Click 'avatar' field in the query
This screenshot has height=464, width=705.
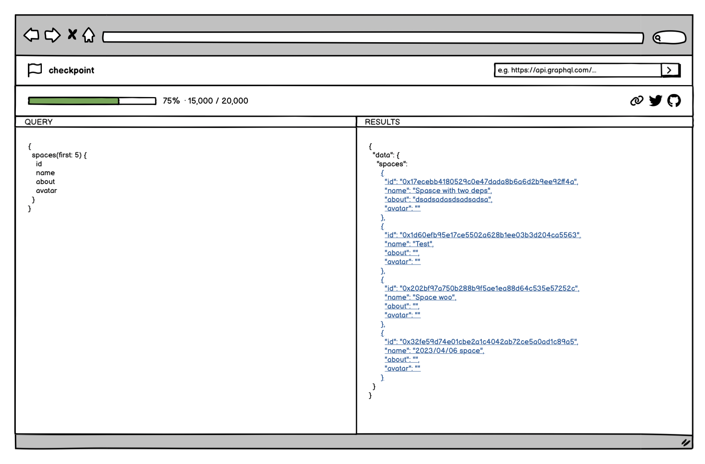coord(46,191)
